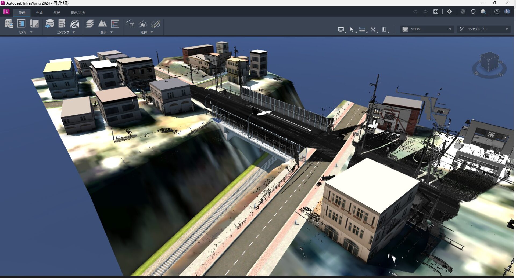Click the undo arrow icon
Screen dimensions: 516x278
pos(415,12)
